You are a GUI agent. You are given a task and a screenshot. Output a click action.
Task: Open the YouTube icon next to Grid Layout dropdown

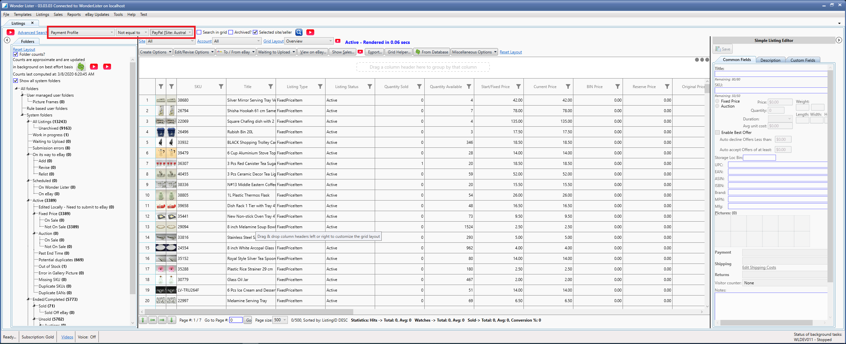click(338, 41)
